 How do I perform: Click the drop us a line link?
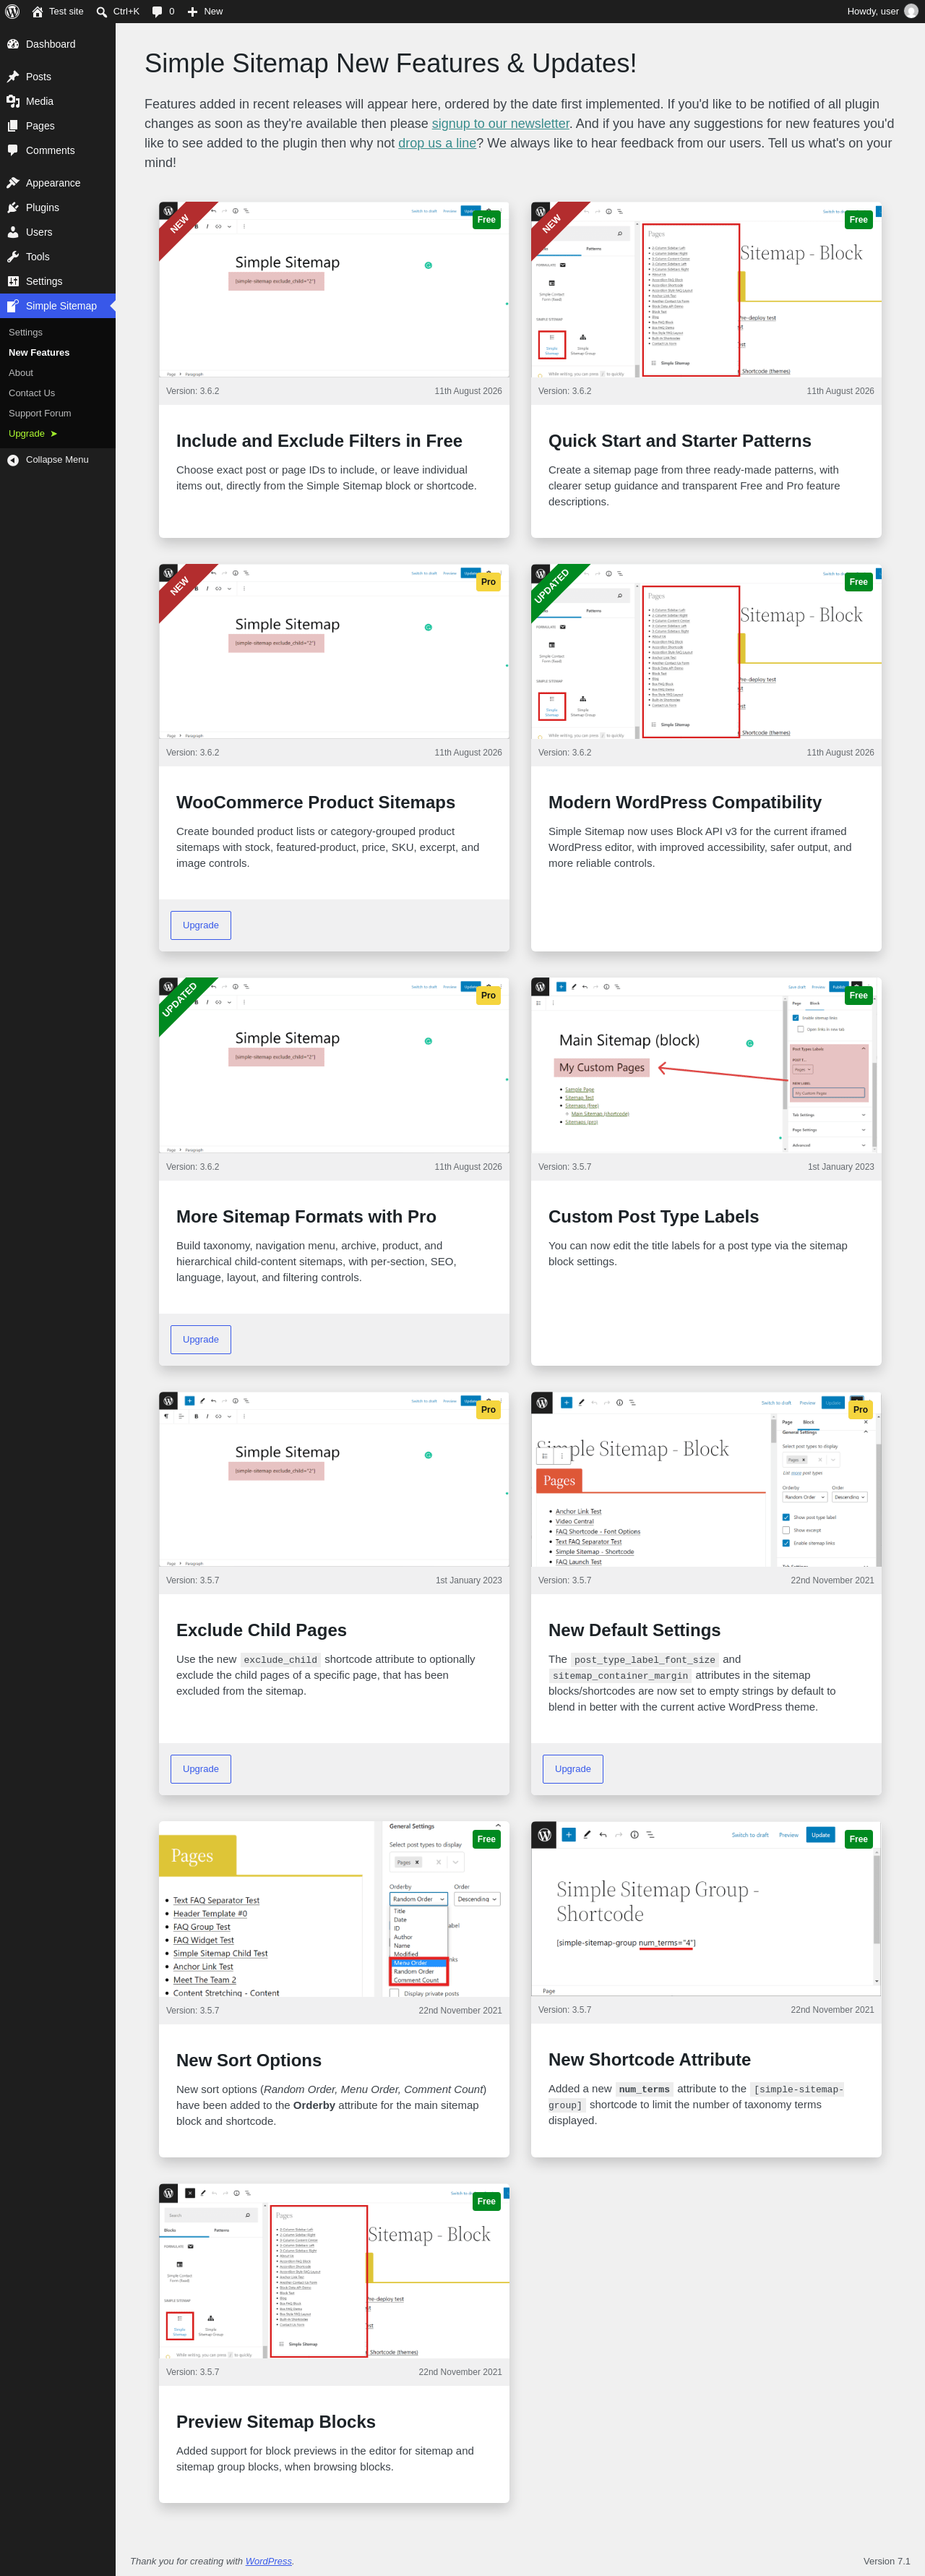(437, 143)
